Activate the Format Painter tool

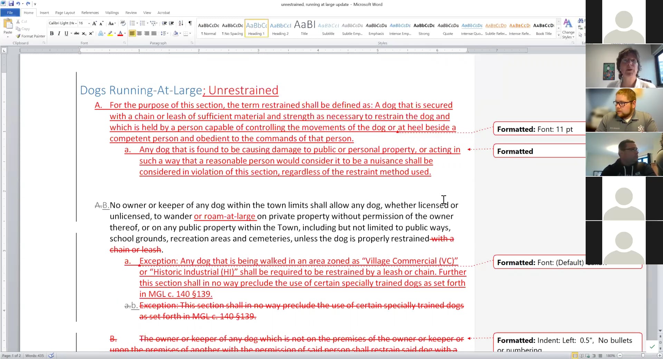pyautogui.click(x=30, y=36)
